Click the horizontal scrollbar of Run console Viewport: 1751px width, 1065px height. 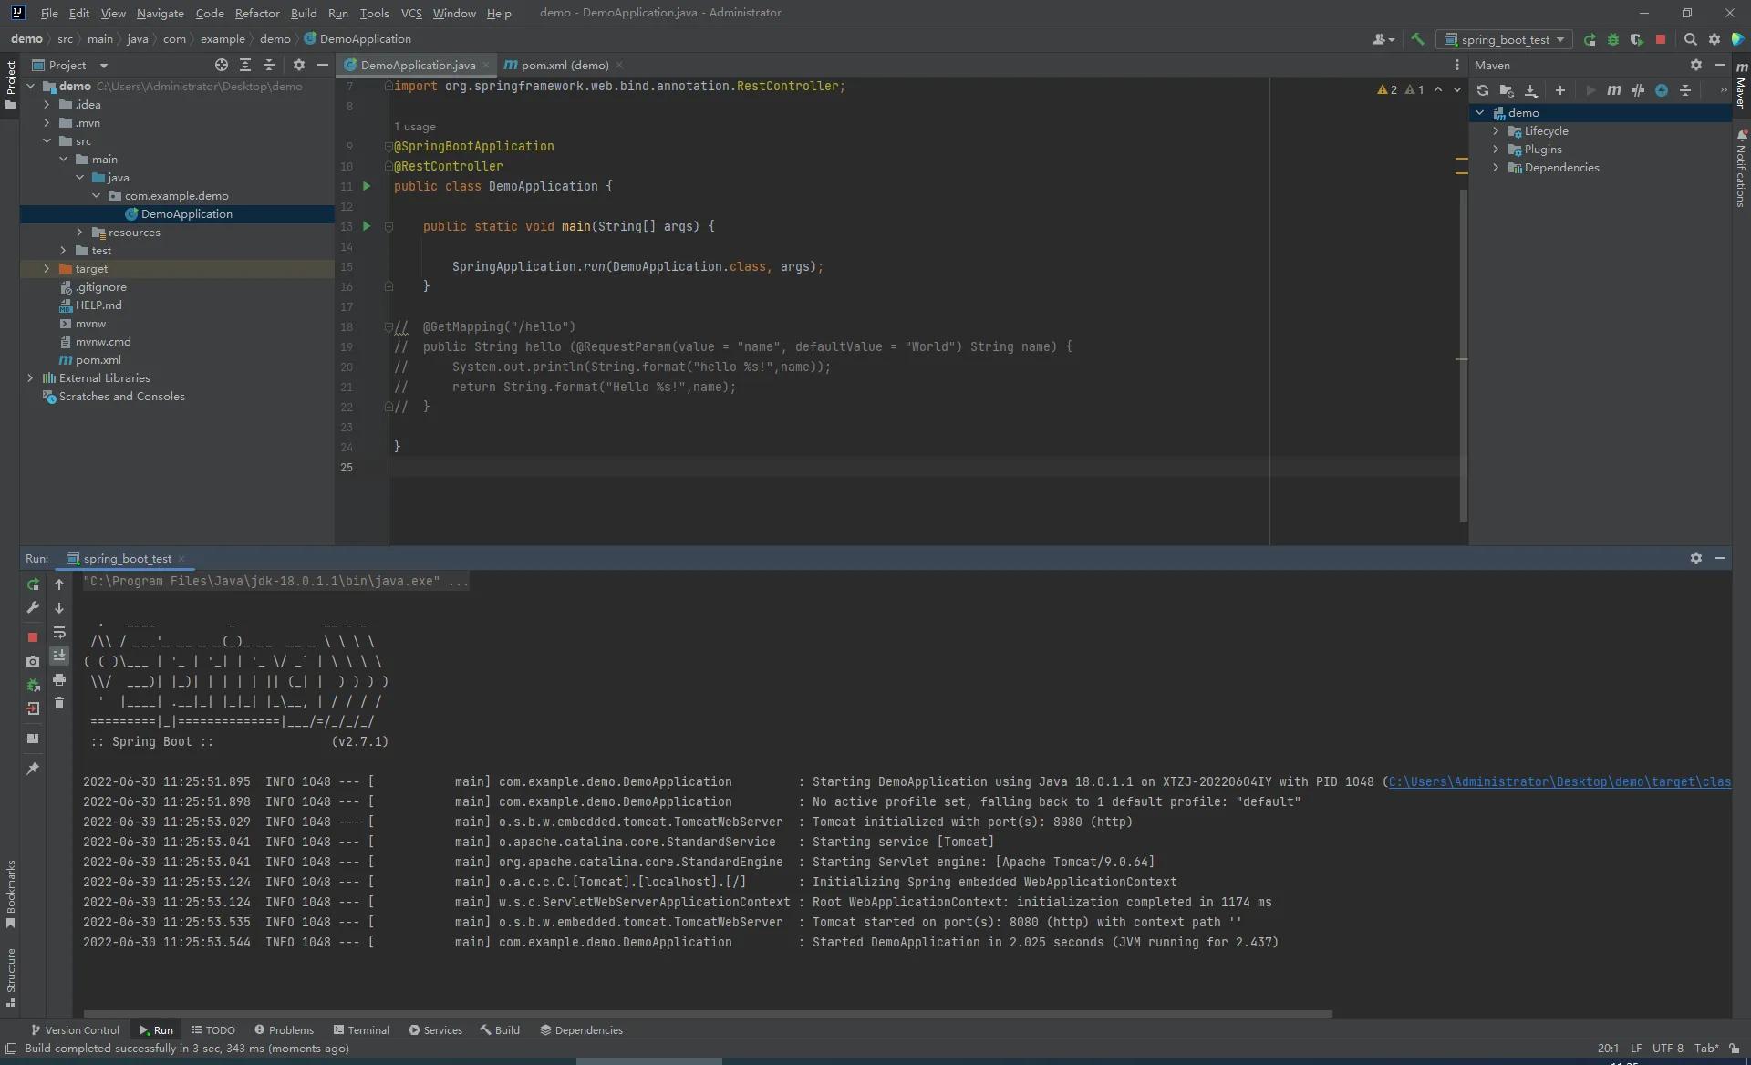(x=708, y=1014)
